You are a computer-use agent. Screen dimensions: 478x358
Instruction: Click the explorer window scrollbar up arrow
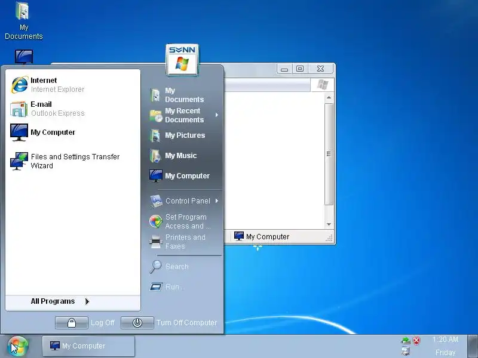point(329,97)
